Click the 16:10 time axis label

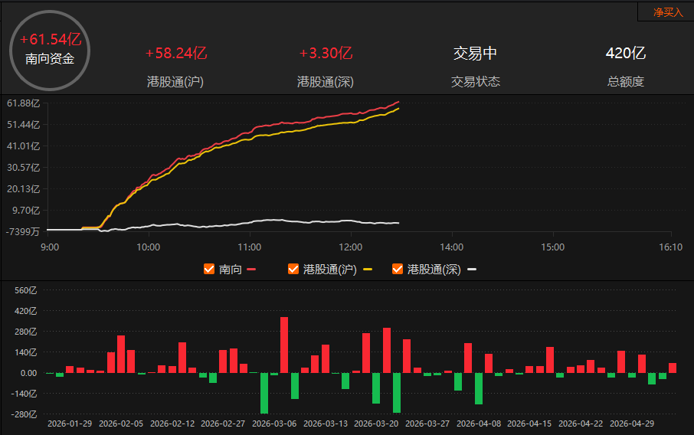pos(670,247)
